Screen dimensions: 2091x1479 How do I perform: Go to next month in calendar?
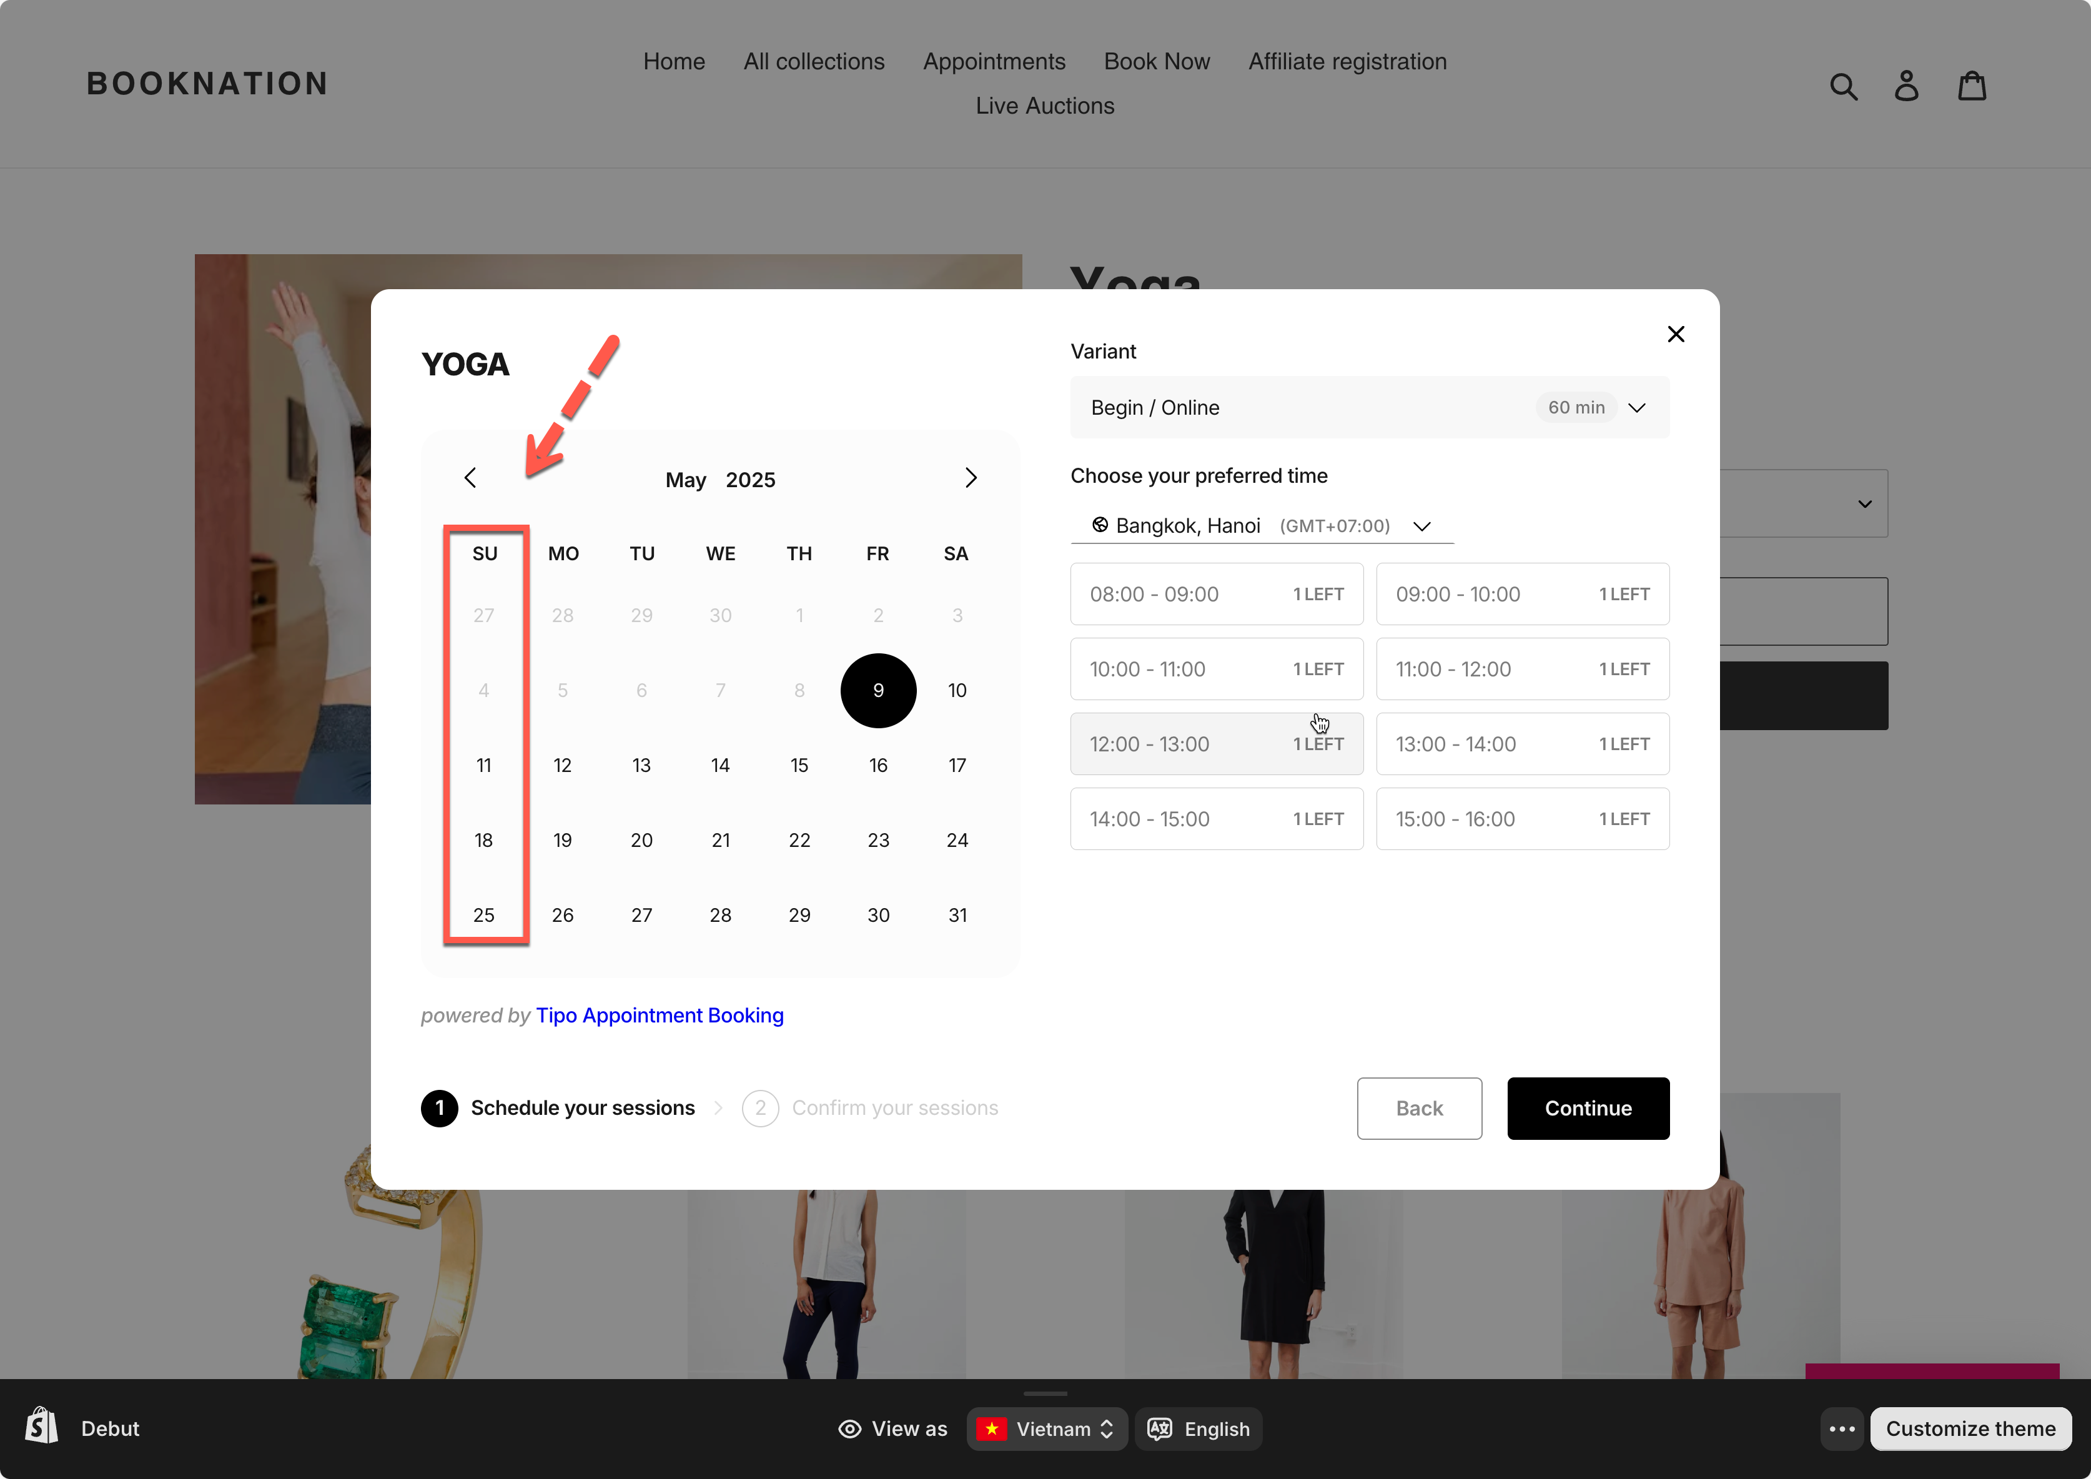(x=970, y=478)
